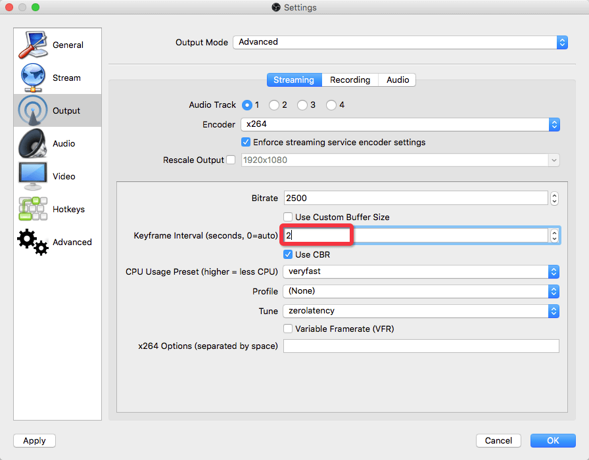The height and width of the screenshot is (460, 589).
Task: Enable the Rescale Output checkbox
Action: [231, 160]
